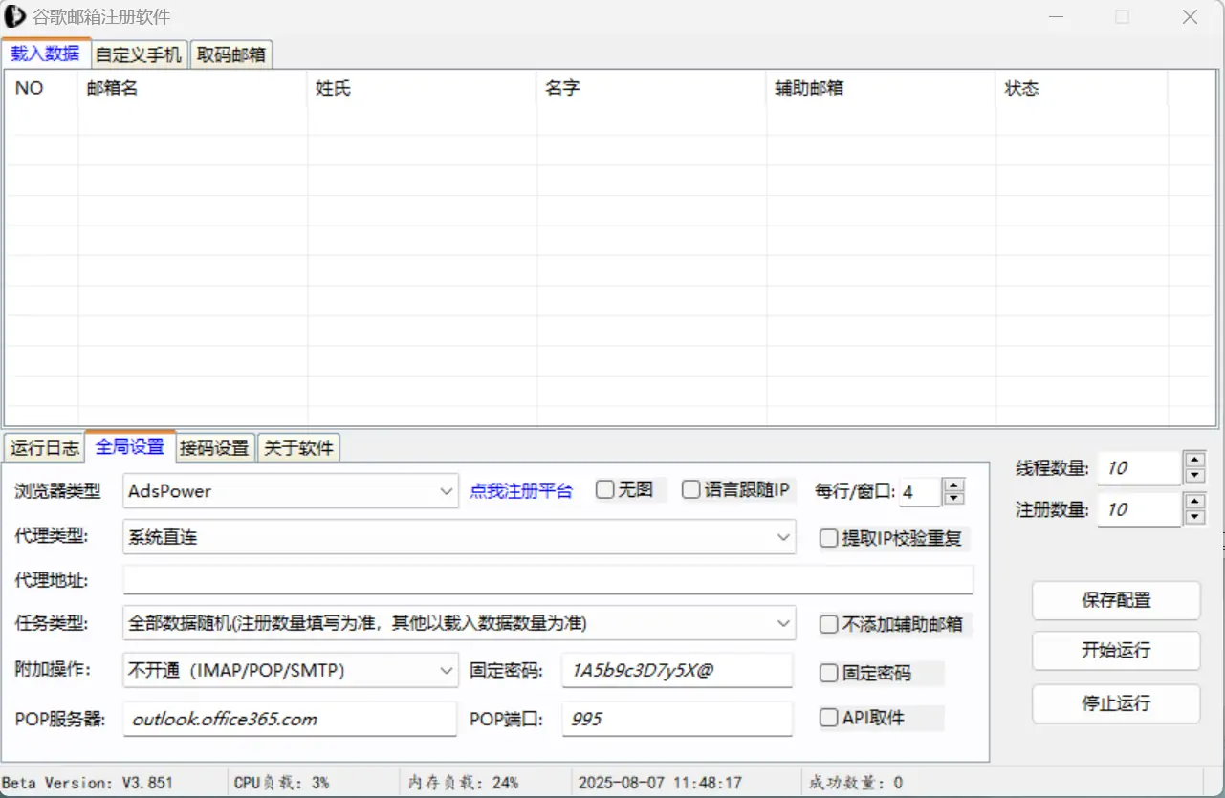Image resolution: width=1225 pixels, height=798 pixels.
Task: Click the 成功数量 status entry
Action: (856, 783)
